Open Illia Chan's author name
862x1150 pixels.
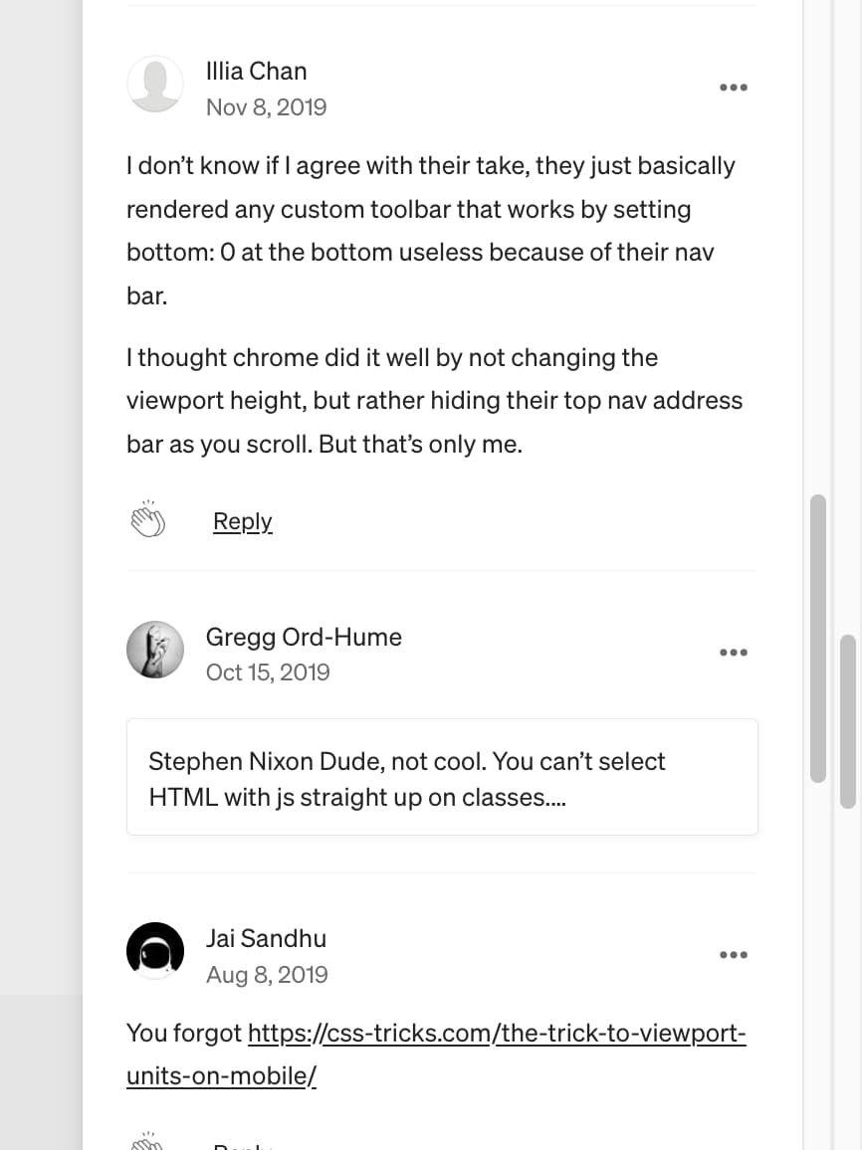pos(256,72)
